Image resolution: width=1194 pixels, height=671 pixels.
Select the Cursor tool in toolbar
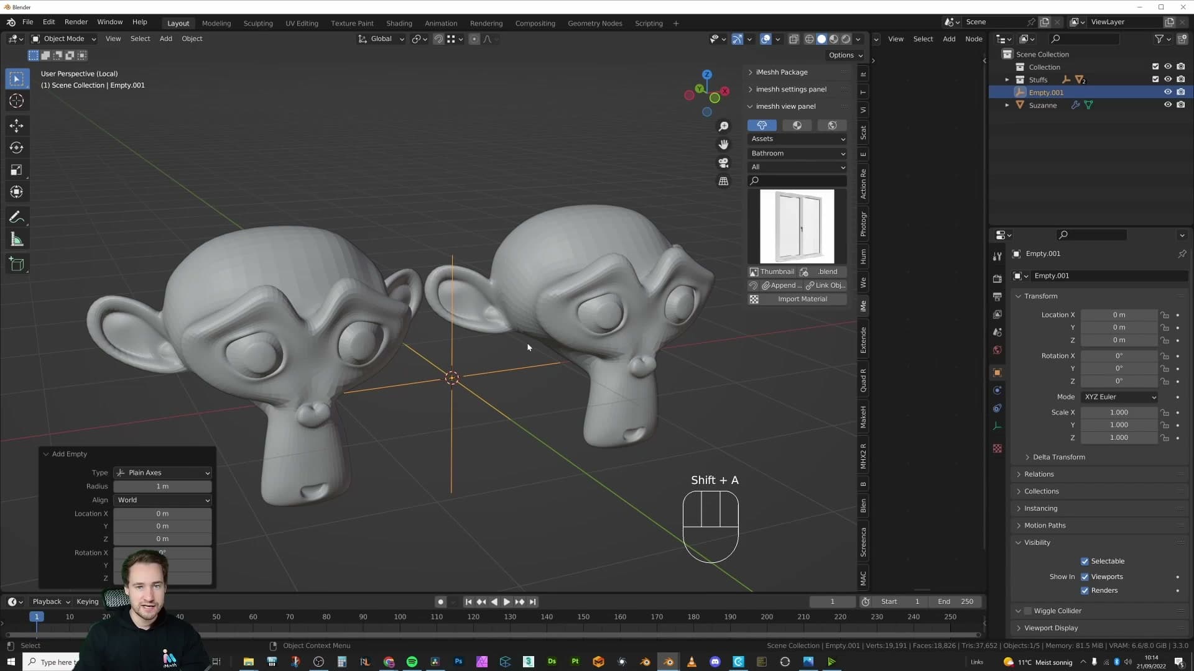pos(17,101)
